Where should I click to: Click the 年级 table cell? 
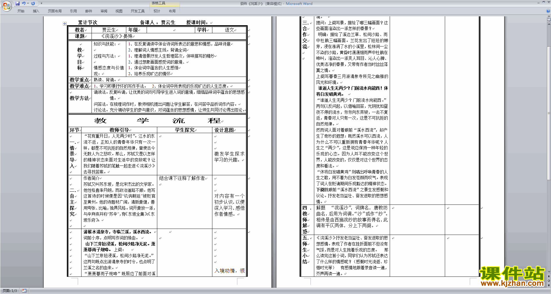136,30
